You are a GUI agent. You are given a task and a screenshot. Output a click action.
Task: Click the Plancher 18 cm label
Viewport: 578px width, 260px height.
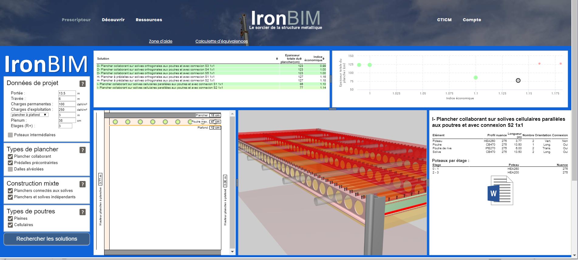pos(208,115)
